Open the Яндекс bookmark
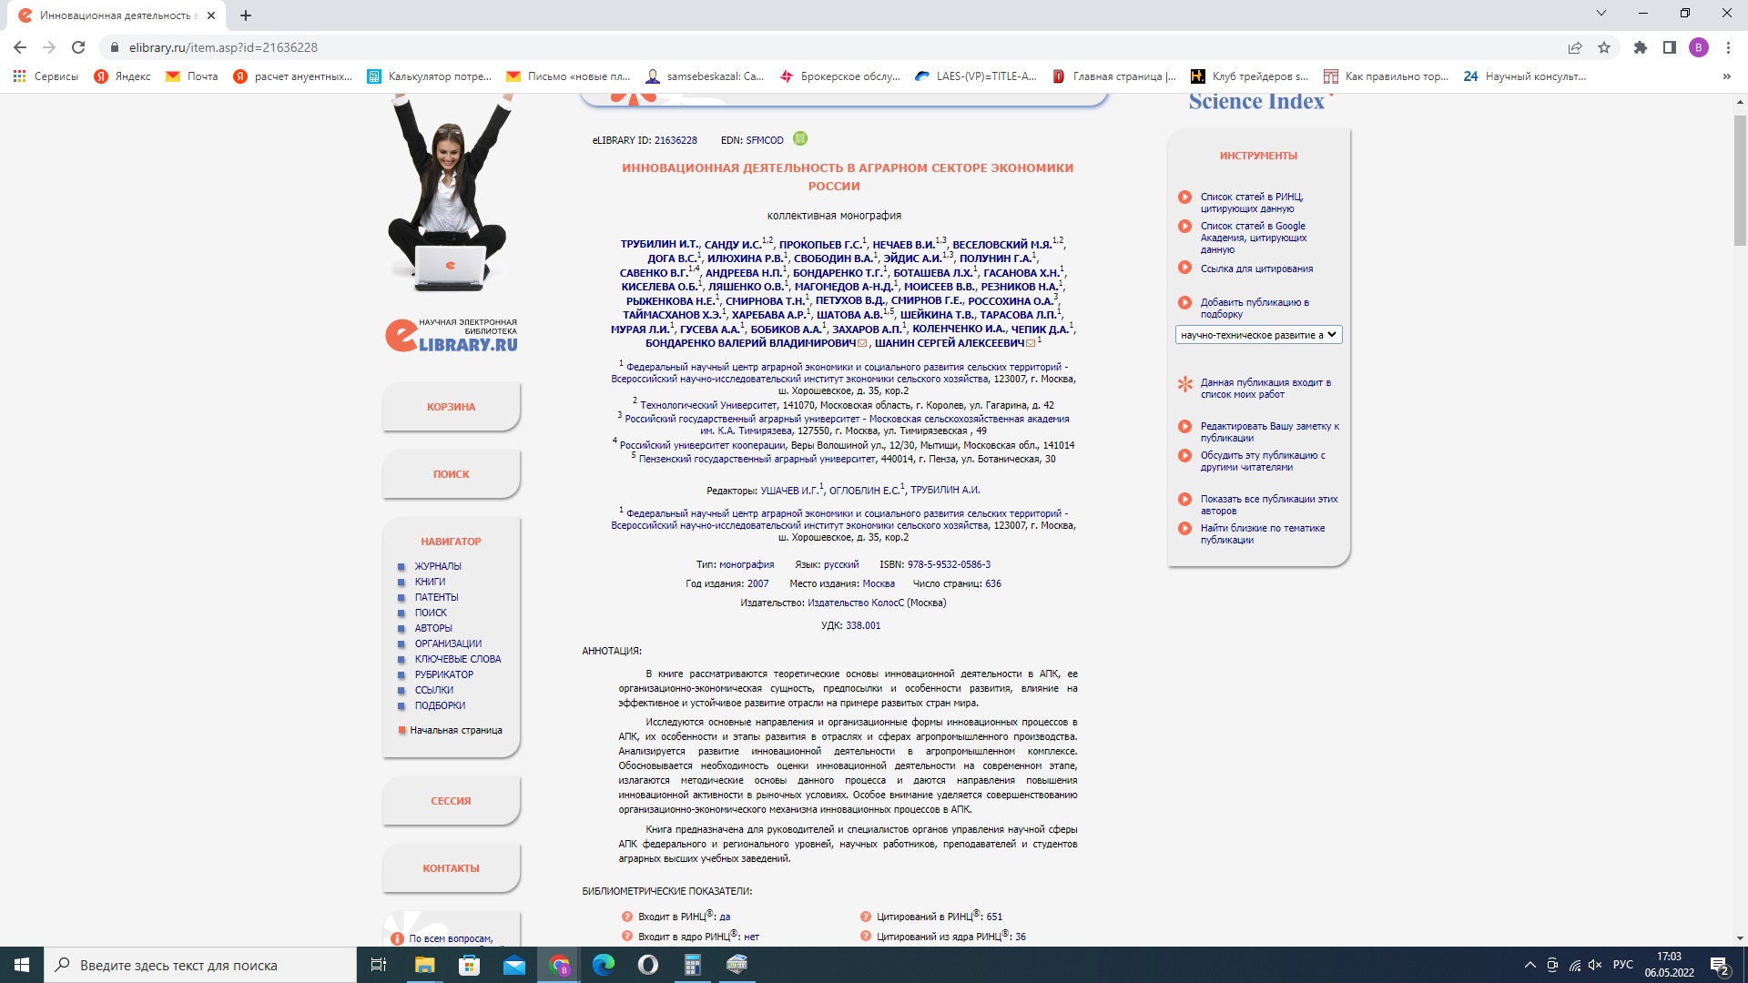 tap(123, 76)
